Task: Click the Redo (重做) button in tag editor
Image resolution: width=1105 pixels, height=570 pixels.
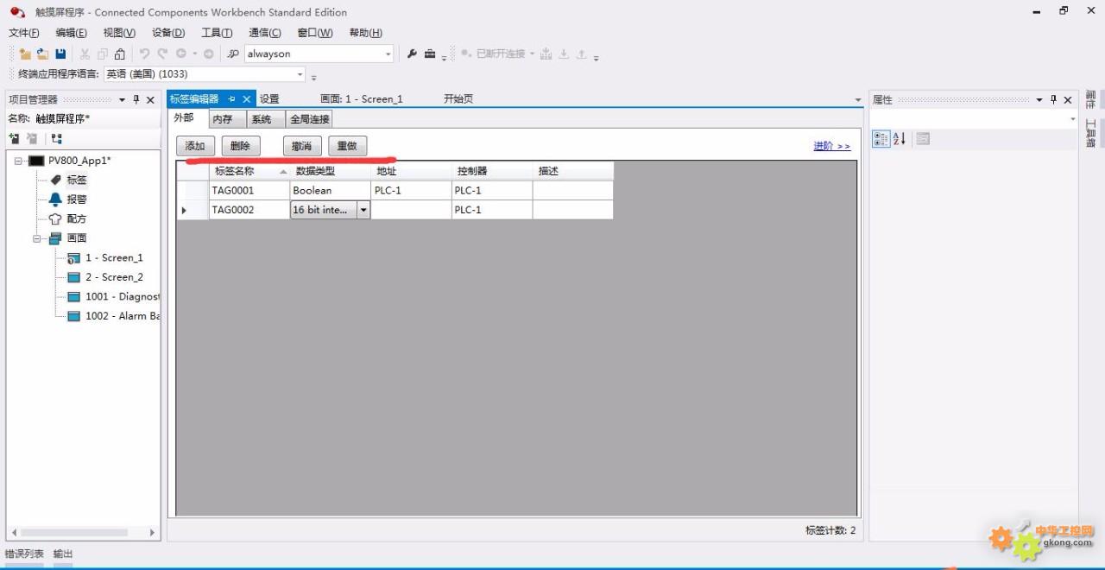Action: (348, 146)
